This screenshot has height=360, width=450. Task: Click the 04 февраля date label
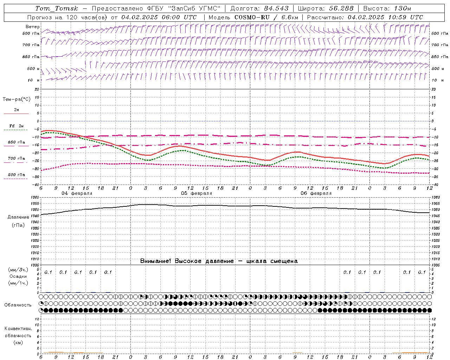77,193
